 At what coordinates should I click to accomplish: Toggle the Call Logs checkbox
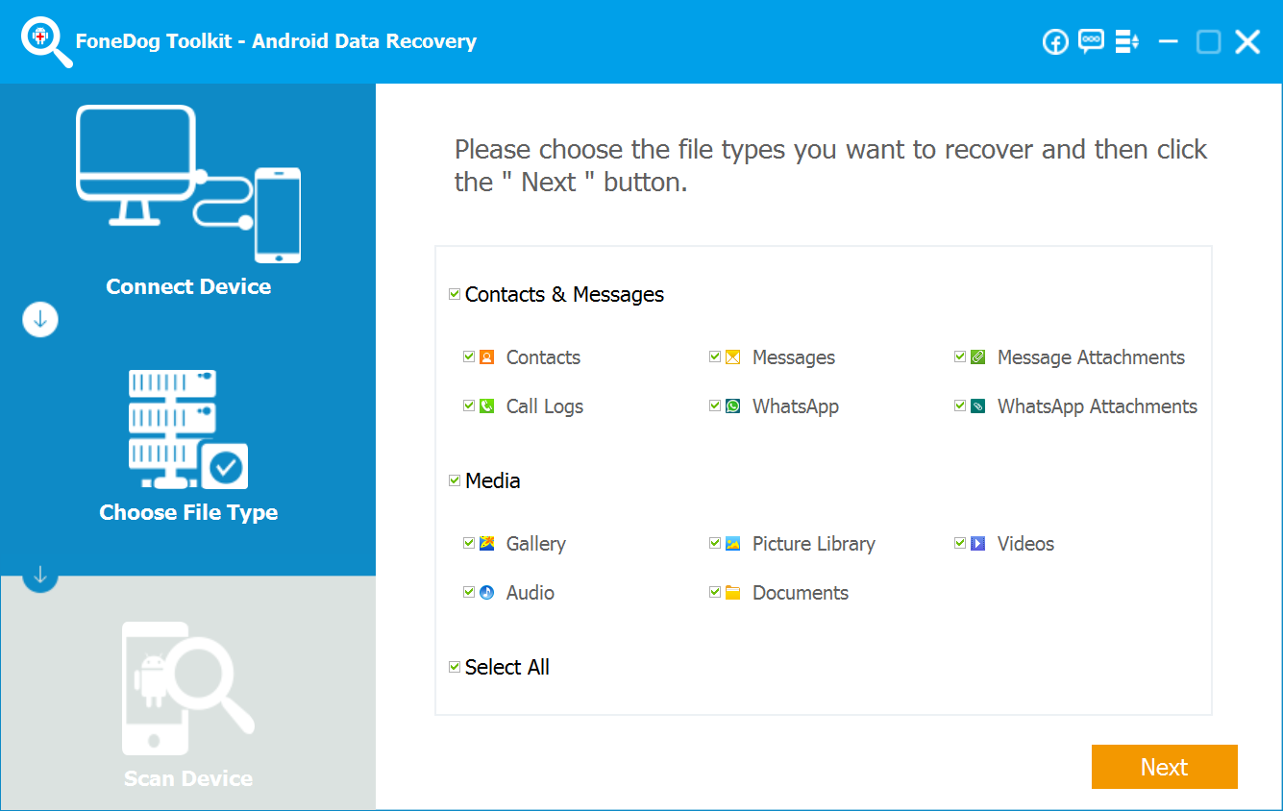[x=469, y=405]
